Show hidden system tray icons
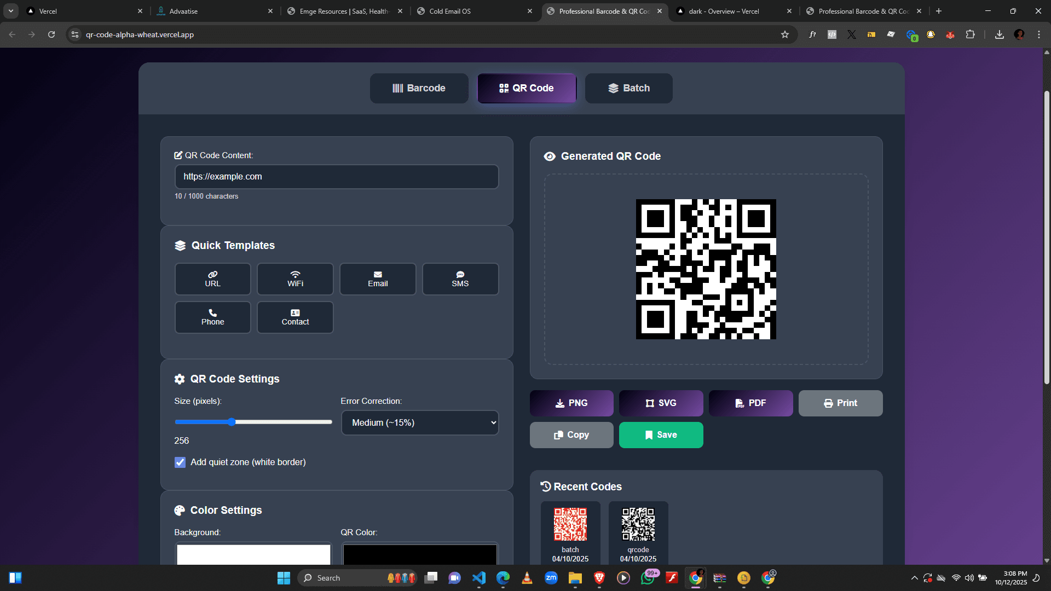The image size is (1051, 591). [914, 578]
